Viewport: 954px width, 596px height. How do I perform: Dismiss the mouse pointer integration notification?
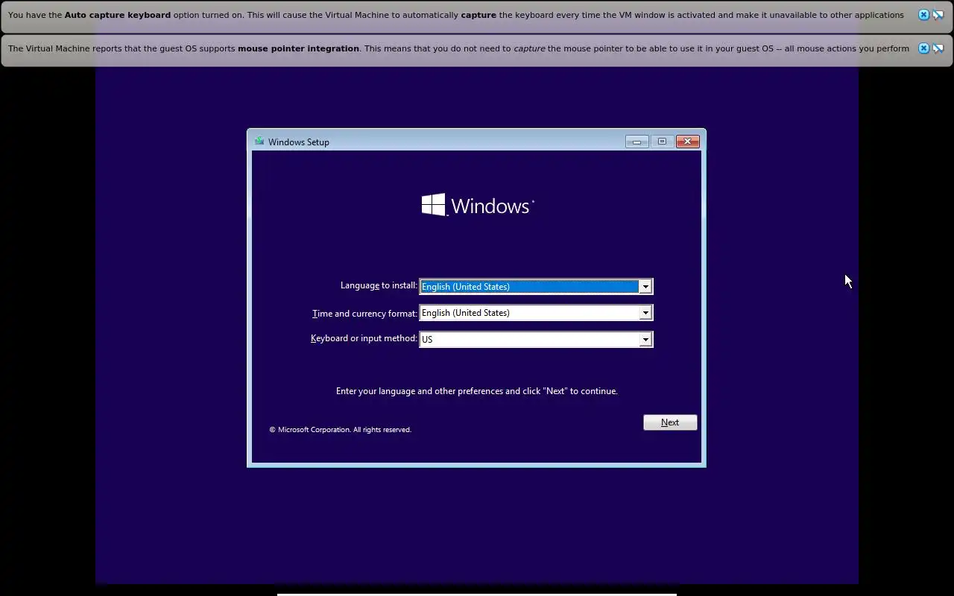tap(923, 48)
